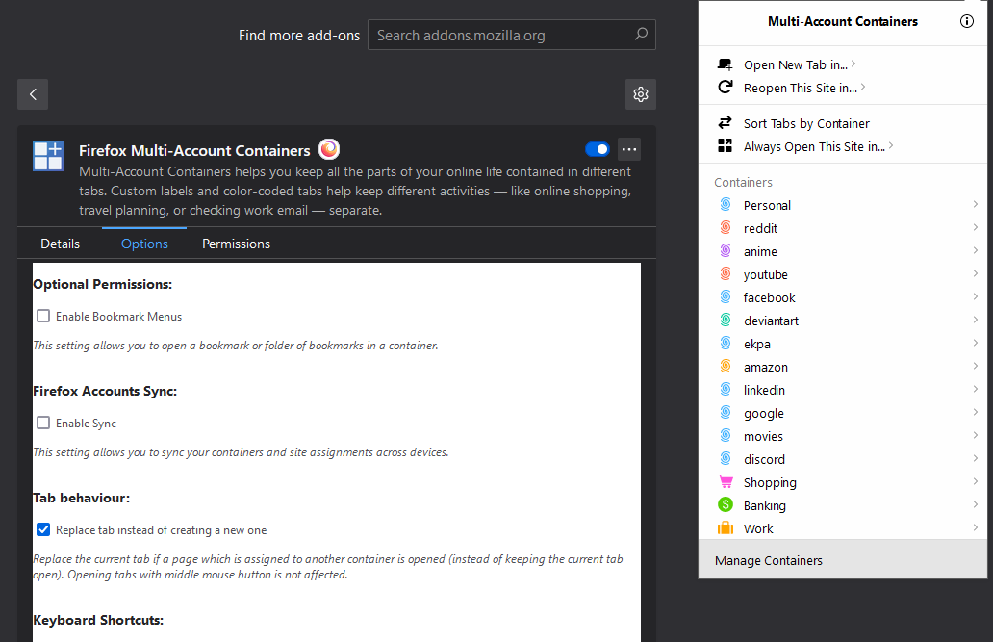This screenshot has width=993, height=642.
Task: Enable the Bookmark Menus checkbox
Action: click(x=43, y=316)
